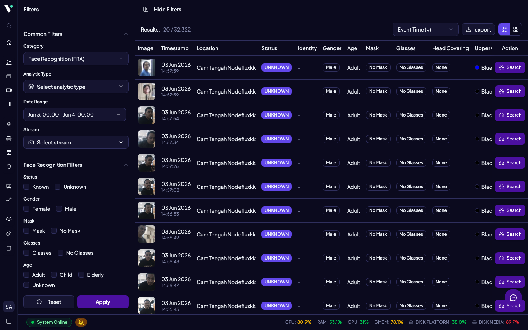Click the SA user avatar
Viewport: 528px width, 330px height.
pos(9,307)
